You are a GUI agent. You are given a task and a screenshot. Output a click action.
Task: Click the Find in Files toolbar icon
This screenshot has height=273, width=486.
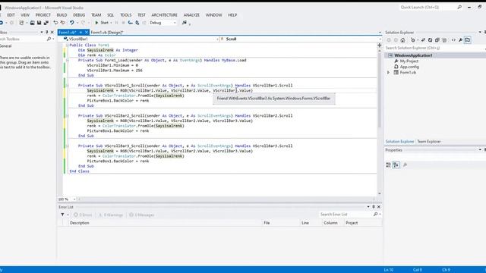tap(185, 23)
